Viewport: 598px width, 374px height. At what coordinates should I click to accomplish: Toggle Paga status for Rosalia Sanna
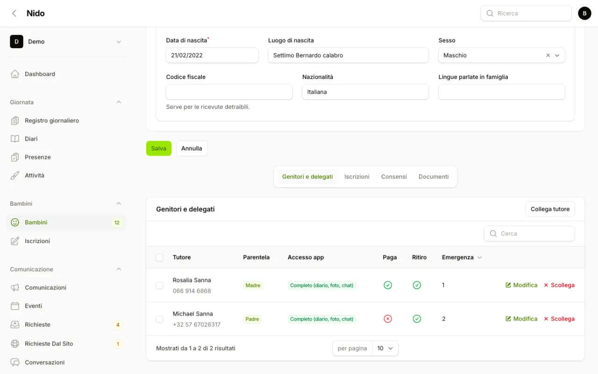[388, 285]
